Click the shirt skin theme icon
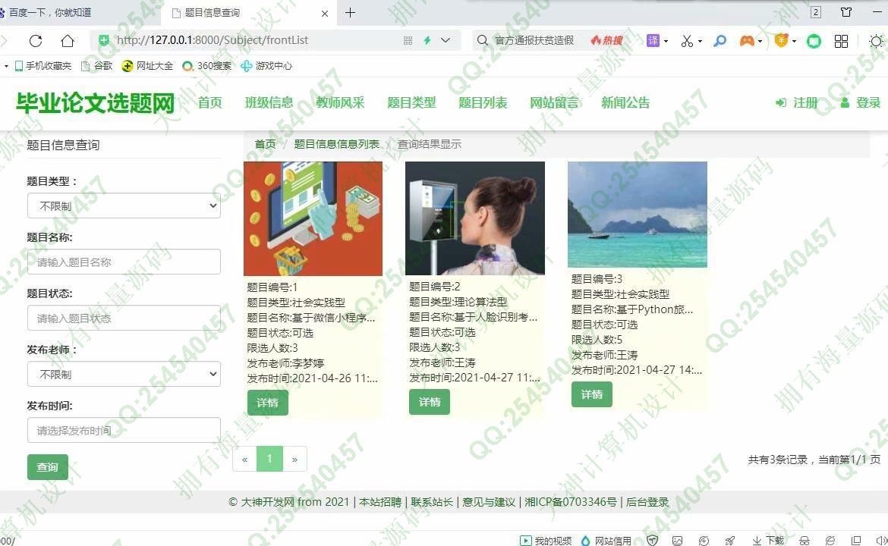888x546 pixels. [x=846, y=12]
